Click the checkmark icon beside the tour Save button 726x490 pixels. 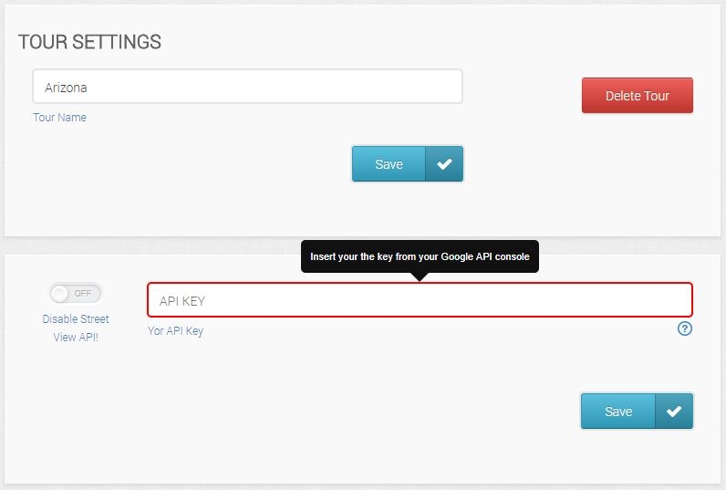click(444, 164)
